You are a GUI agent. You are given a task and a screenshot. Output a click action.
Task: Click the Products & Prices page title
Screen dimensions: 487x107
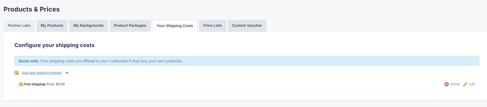pyautogui.click(x=32, y=9)
